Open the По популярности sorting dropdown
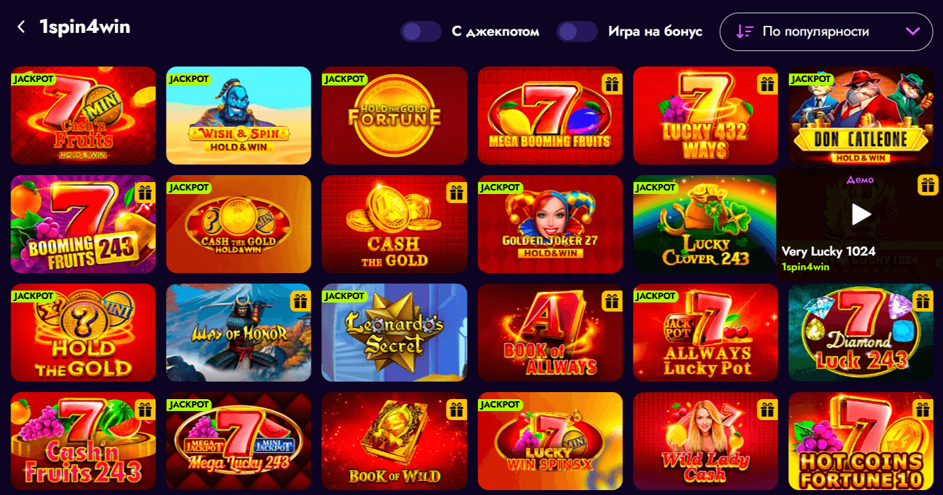This screenshot has width=943, height=495. (826, 32)
